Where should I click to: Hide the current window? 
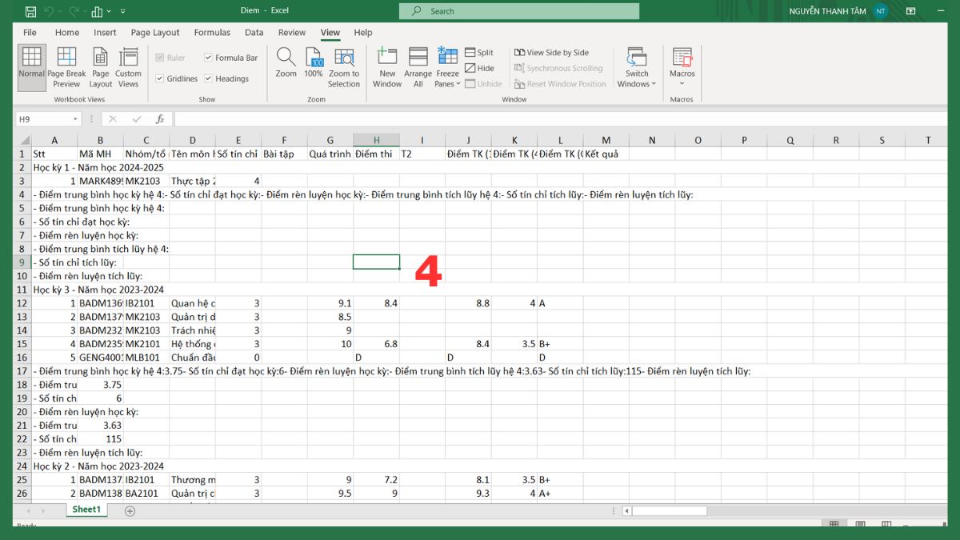(x=478, y=68)
